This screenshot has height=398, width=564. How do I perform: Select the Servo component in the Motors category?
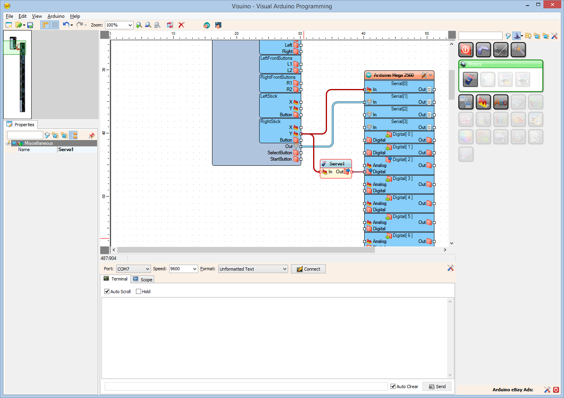pyautogui.click(x=470, y=79)
